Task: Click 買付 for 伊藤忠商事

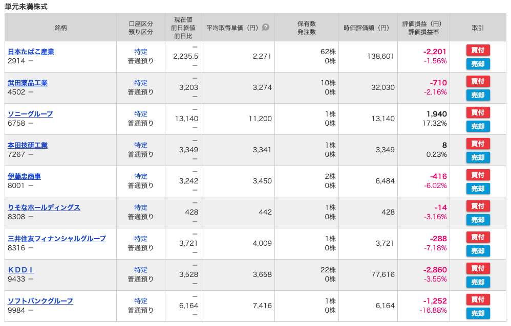Action: [478, 175]
